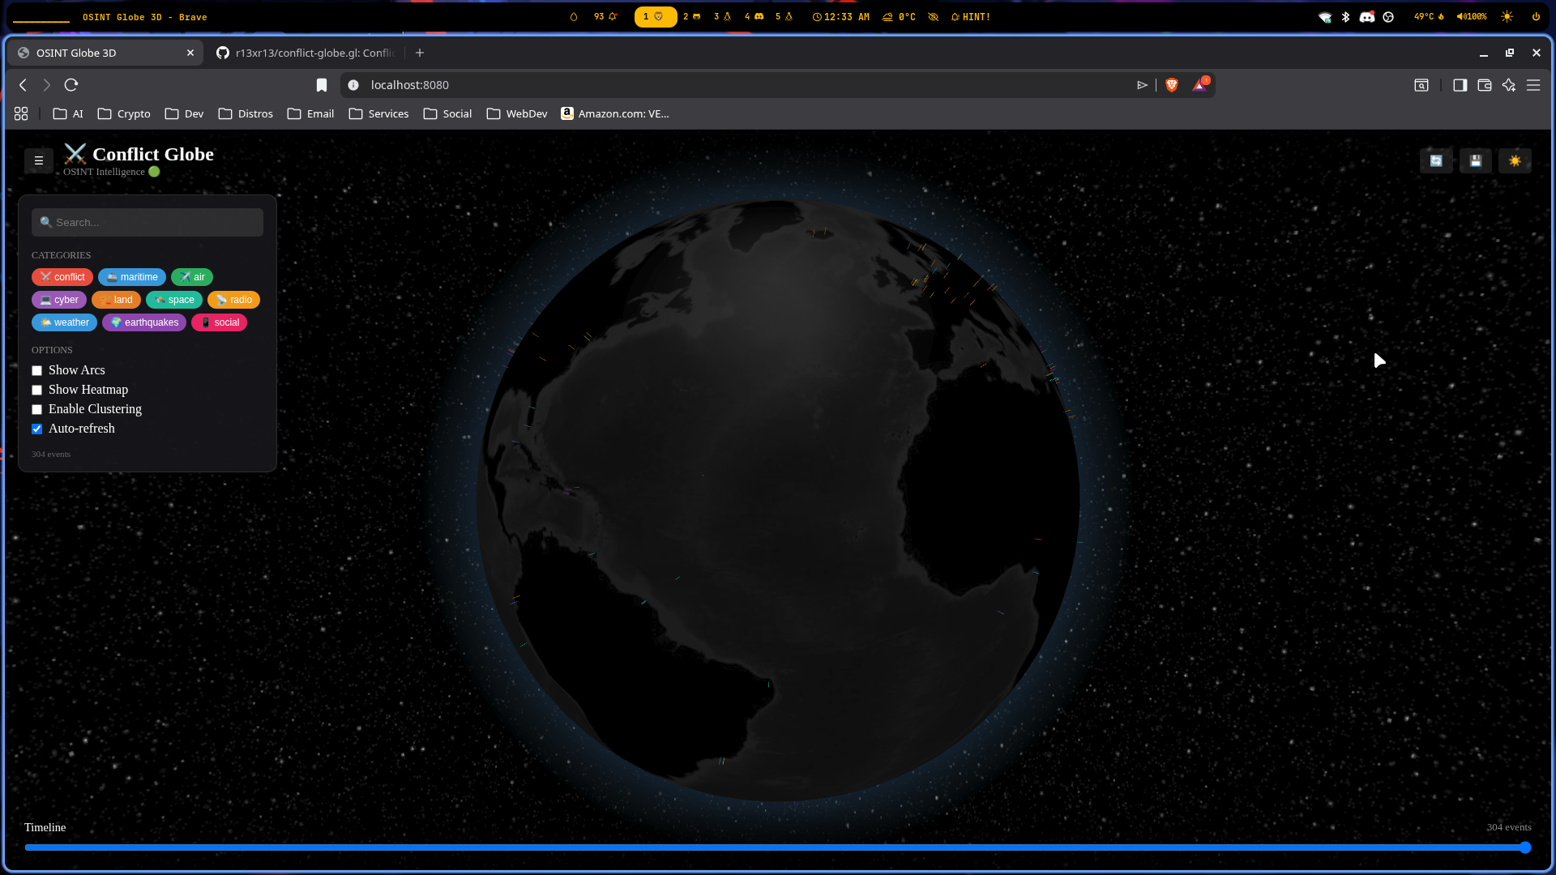Enable the Show Heatmap checkbox
Viewport: 1556px width, 875px height.
click(x=36, y=390)
